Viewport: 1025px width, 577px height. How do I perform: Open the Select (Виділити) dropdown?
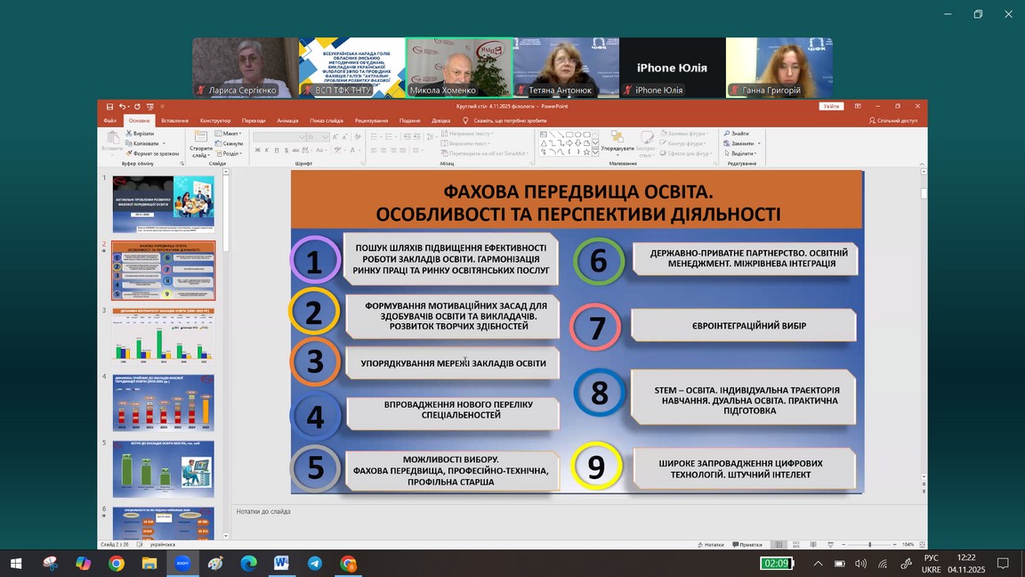point(742,153)
